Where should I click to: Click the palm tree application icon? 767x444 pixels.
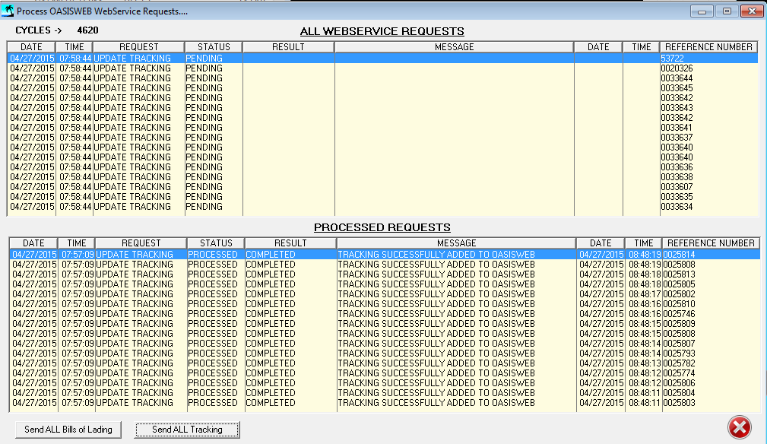point(8,11)
